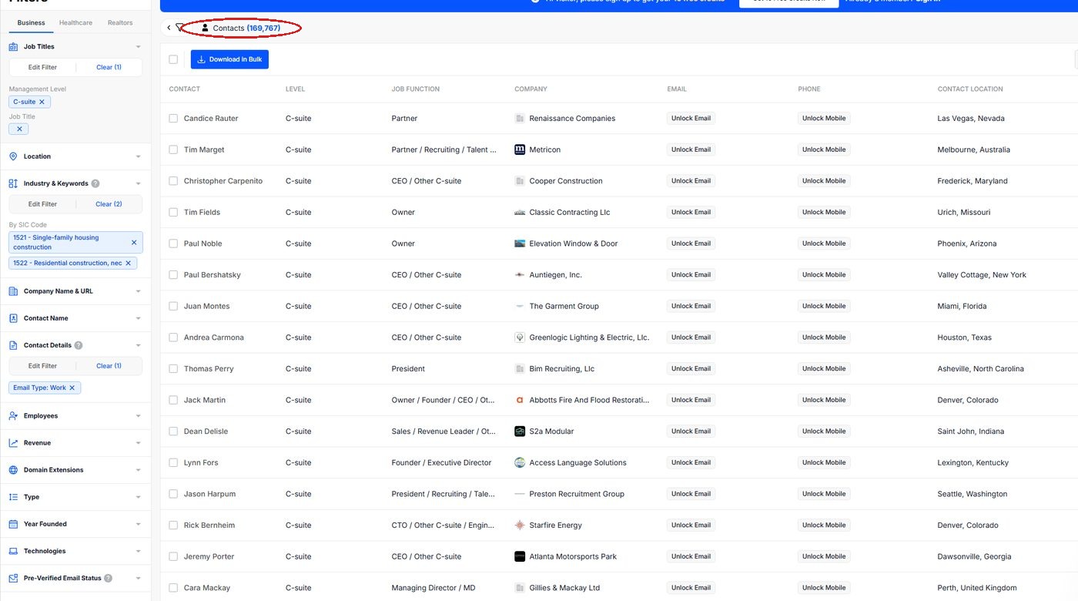Viewport: 1078px width, 601px height.
Task: Expand the Contact Name section
Action: click(x=138, y=318)
